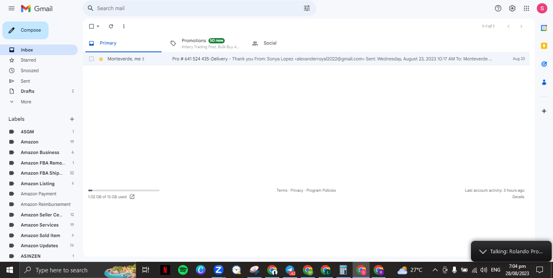Open the Amazon Payment label
The width and height of the screenshot is (553, 278).
click(x=39, y=194)
